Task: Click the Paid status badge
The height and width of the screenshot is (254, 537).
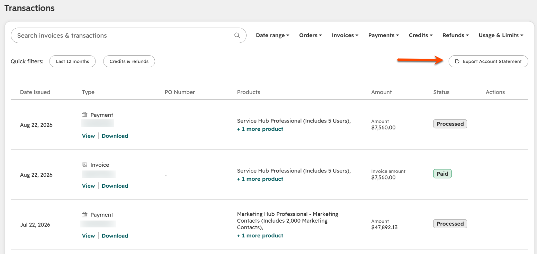Action: [442, 174]
